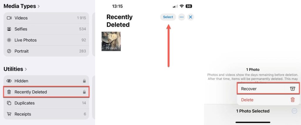Screen dimensions: 301x125
Task: Close the Recently Deleted view
Action: (x=190, y=17)
